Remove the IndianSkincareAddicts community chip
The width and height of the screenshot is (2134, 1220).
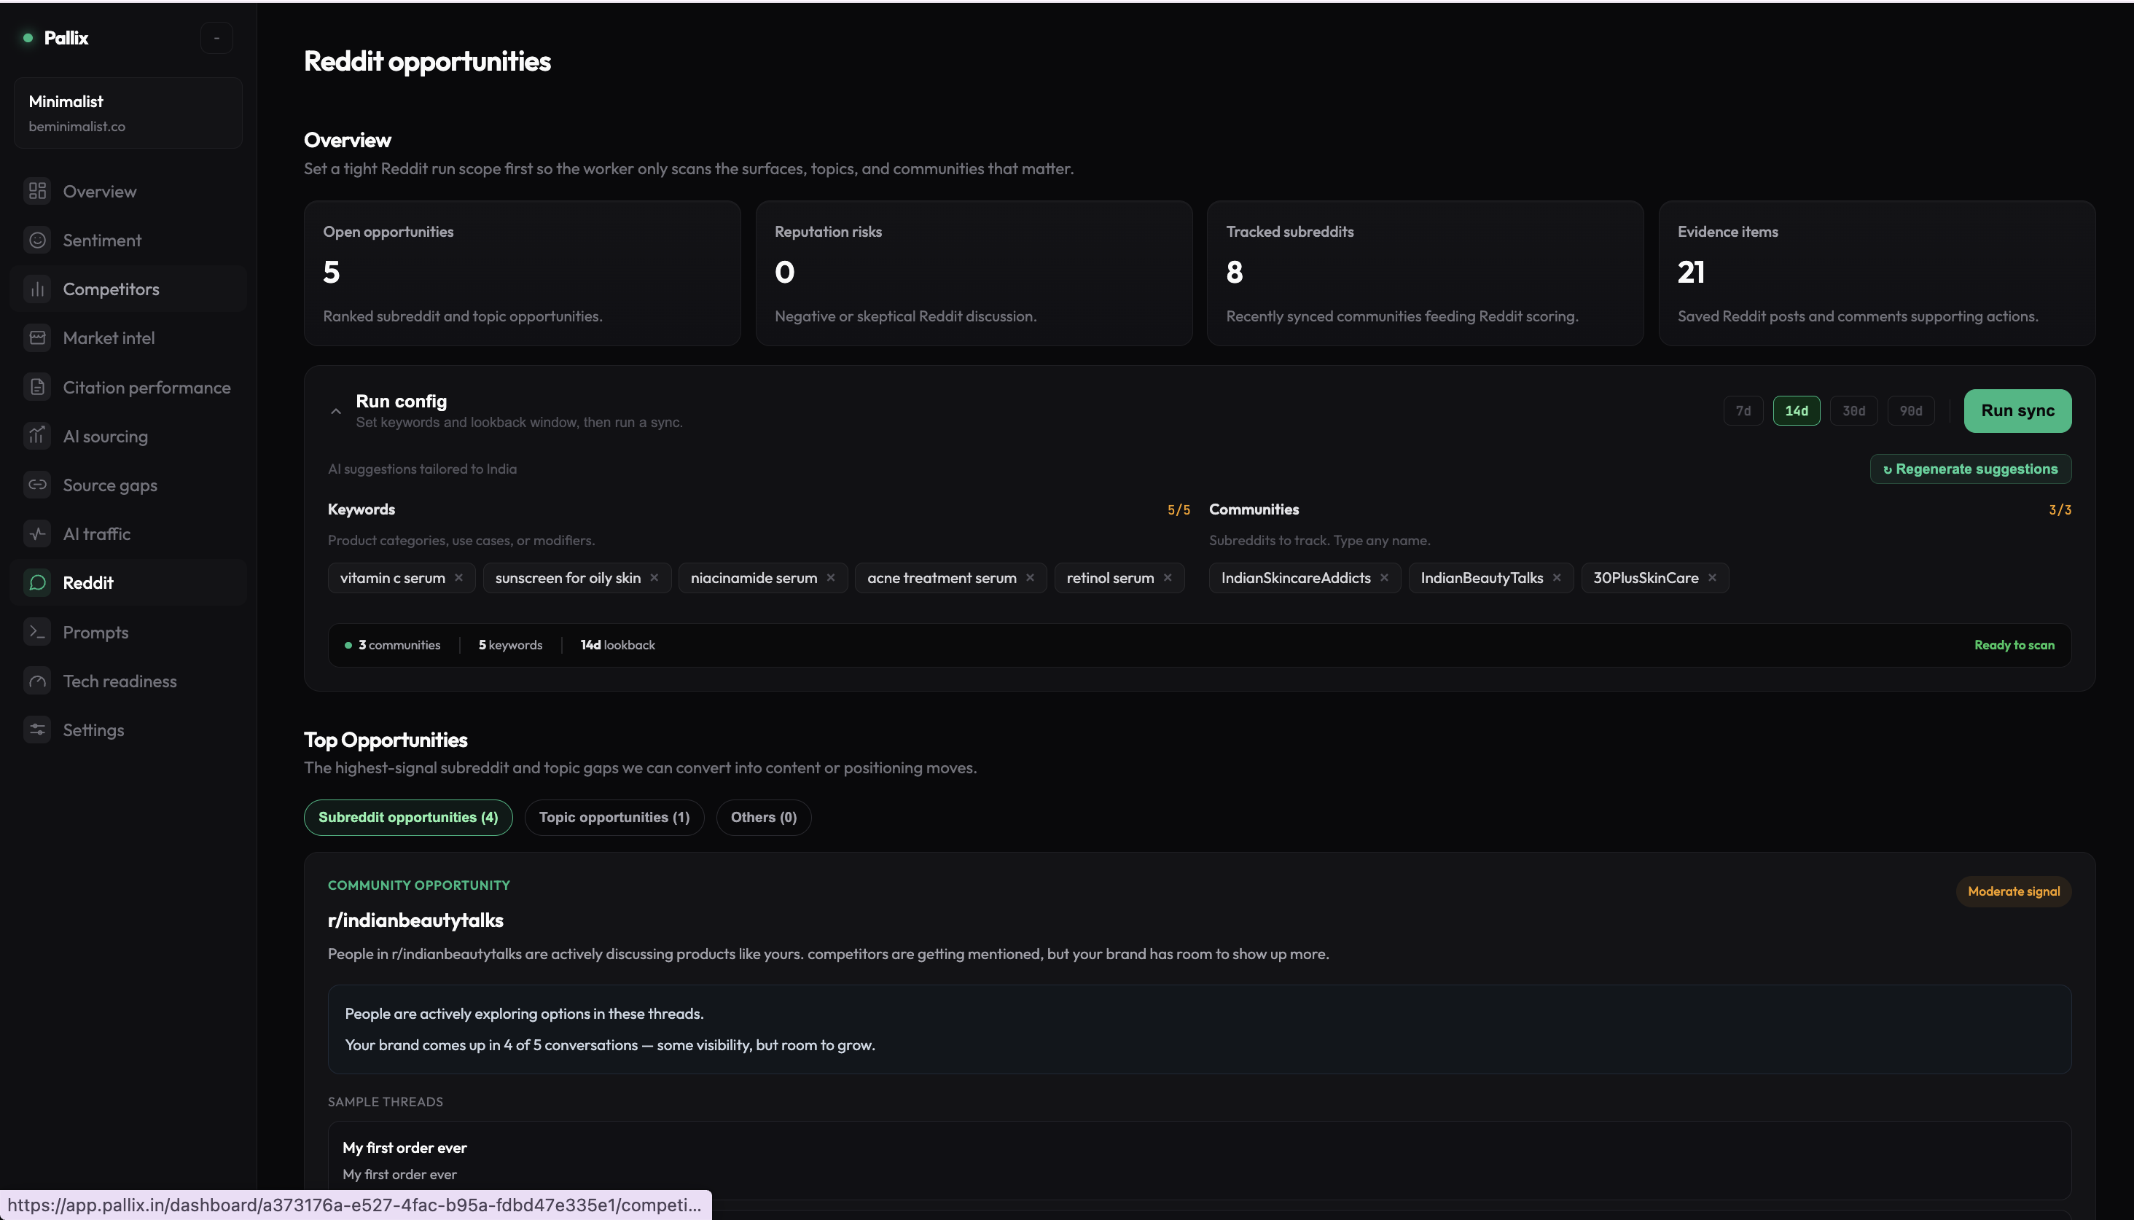pyautogui.click(x=1384, y=578)
